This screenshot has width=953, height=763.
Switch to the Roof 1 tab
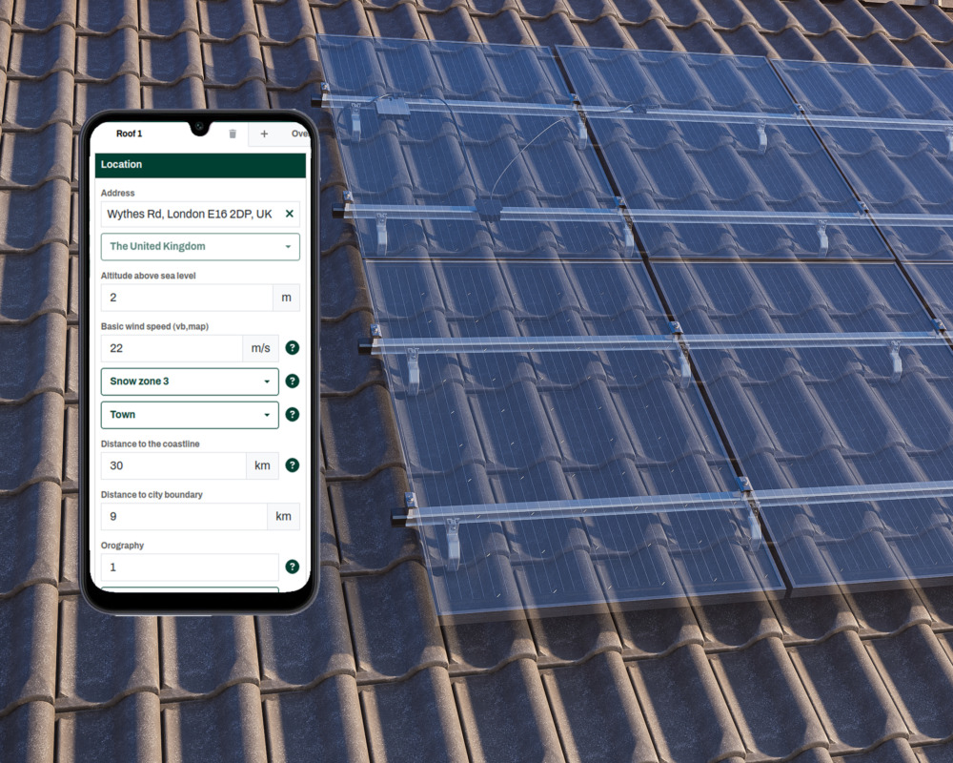click(x=129, y=134)
